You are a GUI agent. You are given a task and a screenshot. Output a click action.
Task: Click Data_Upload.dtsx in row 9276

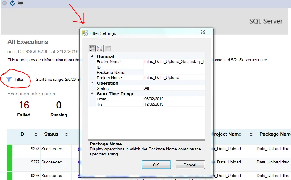coord(273,176)
